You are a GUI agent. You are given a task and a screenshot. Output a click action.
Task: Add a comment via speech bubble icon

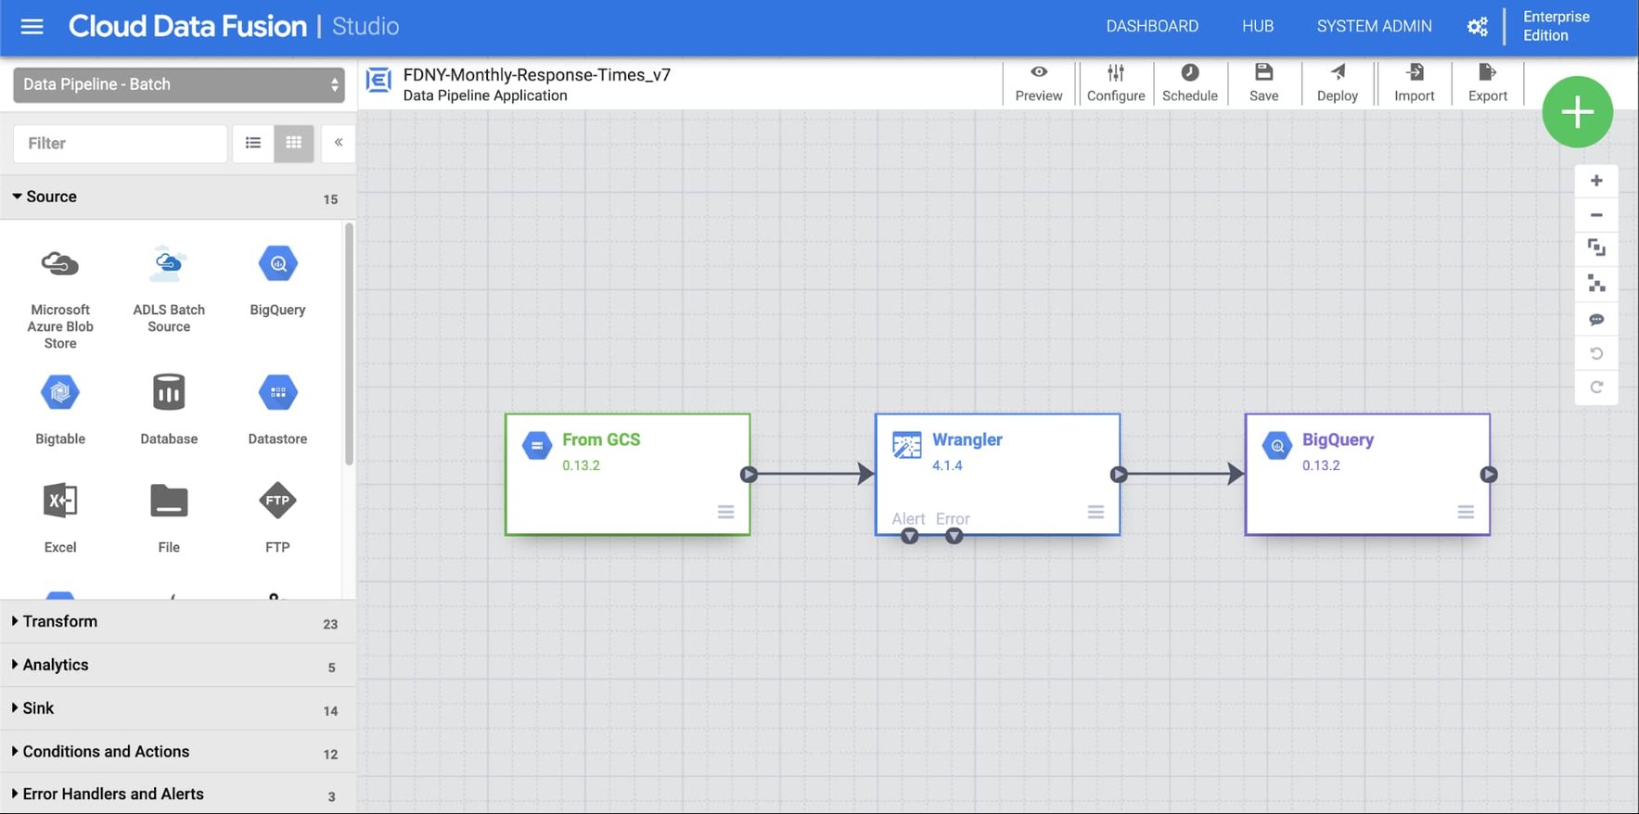click(x=1596, y=319)
